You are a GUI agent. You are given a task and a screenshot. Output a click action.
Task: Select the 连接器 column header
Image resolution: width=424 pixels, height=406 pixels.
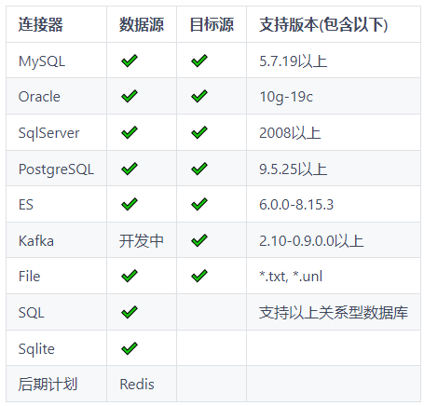pyautogui.click(x=40, y=24)
